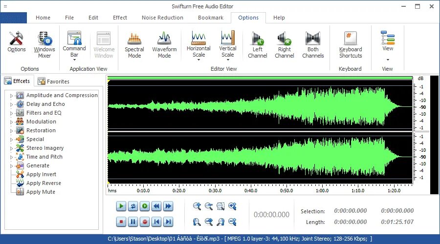The image size is (440, 244).
Task: Fast forward with the double-right arrow button
Action: click(168, 206)
